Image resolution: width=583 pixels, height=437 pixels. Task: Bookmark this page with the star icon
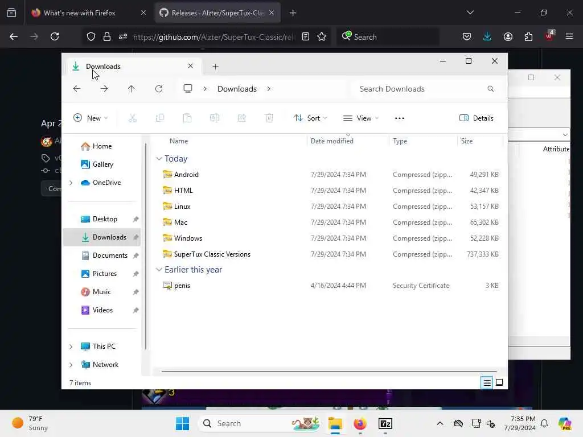coord(322,36)
